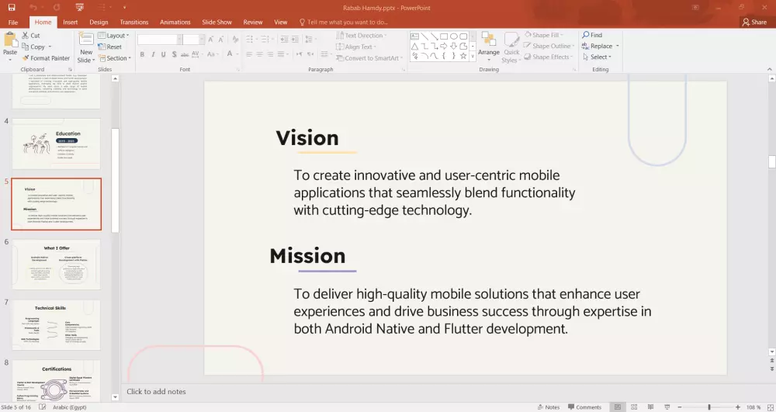776x412 pixels.
Task: Click the Format Painter brush
Action: (46, 58)
